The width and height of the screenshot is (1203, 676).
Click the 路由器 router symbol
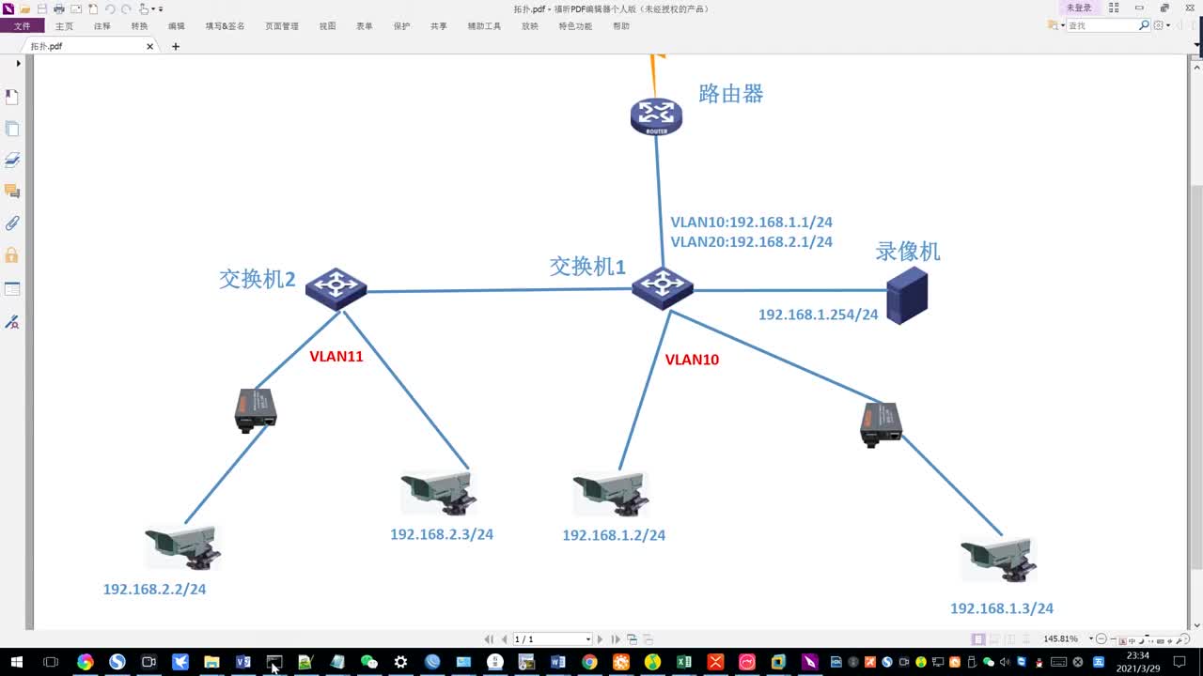[x=656, y=116]
